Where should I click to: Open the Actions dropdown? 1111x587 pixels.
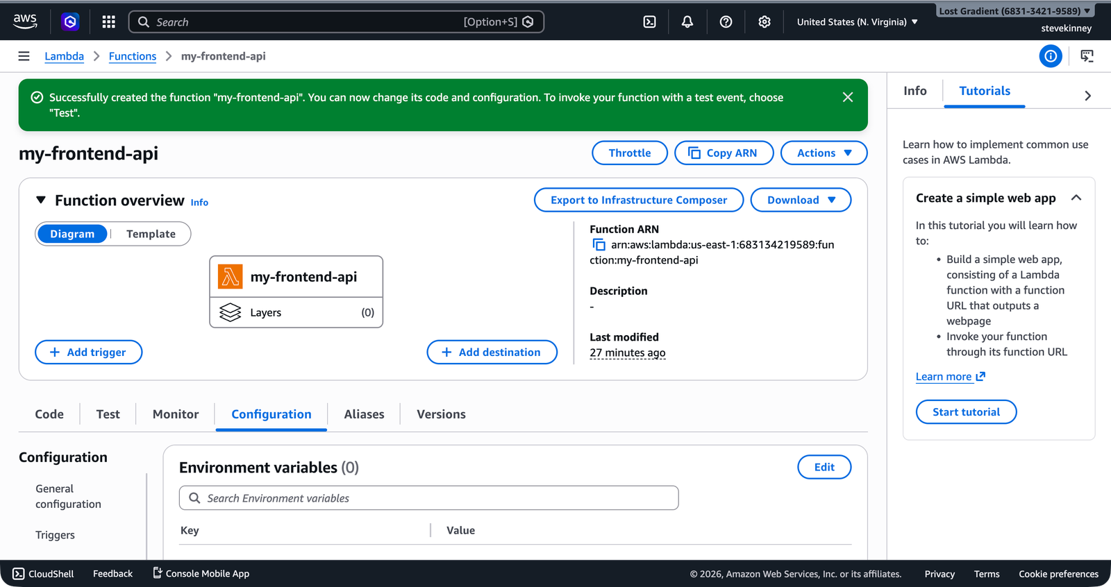tap(824, 153)
